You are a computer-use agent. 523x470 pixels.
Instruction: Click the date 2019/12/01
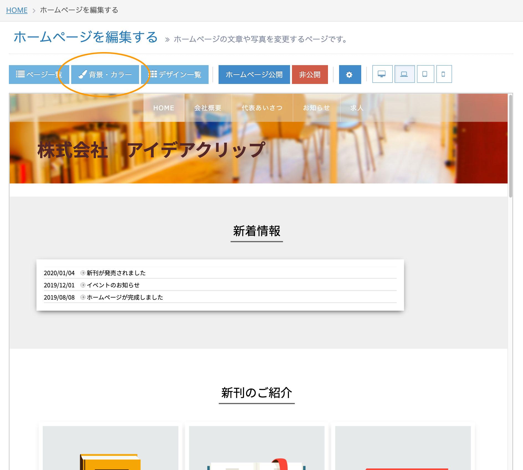point(59,285)
